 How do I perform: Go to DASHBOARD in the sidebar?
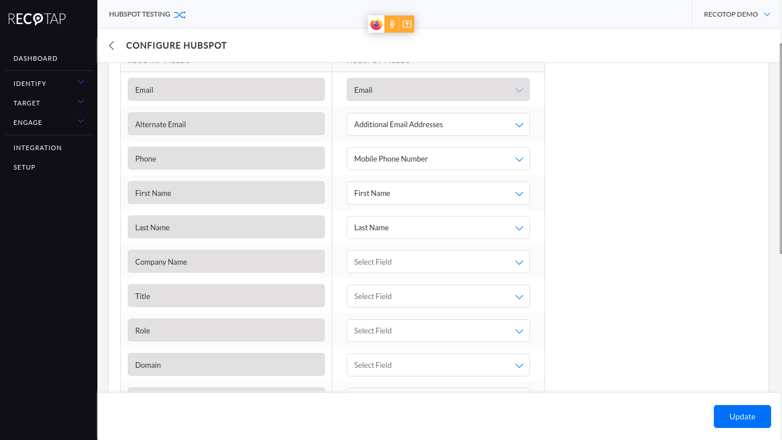(x=35, y=58)
